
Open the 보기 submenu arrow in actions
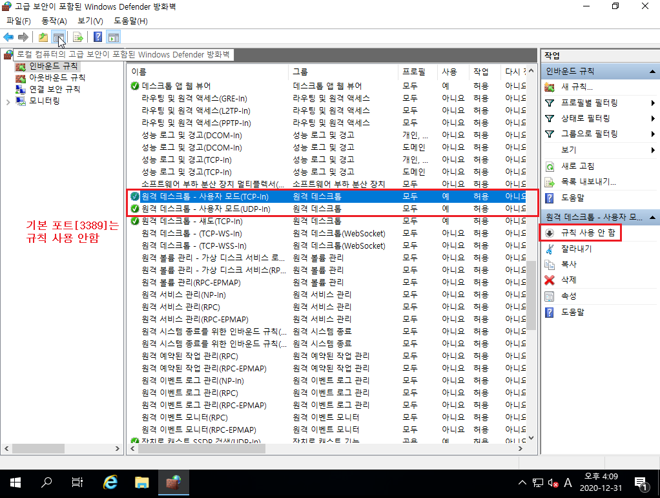click(x=653, y=150)
